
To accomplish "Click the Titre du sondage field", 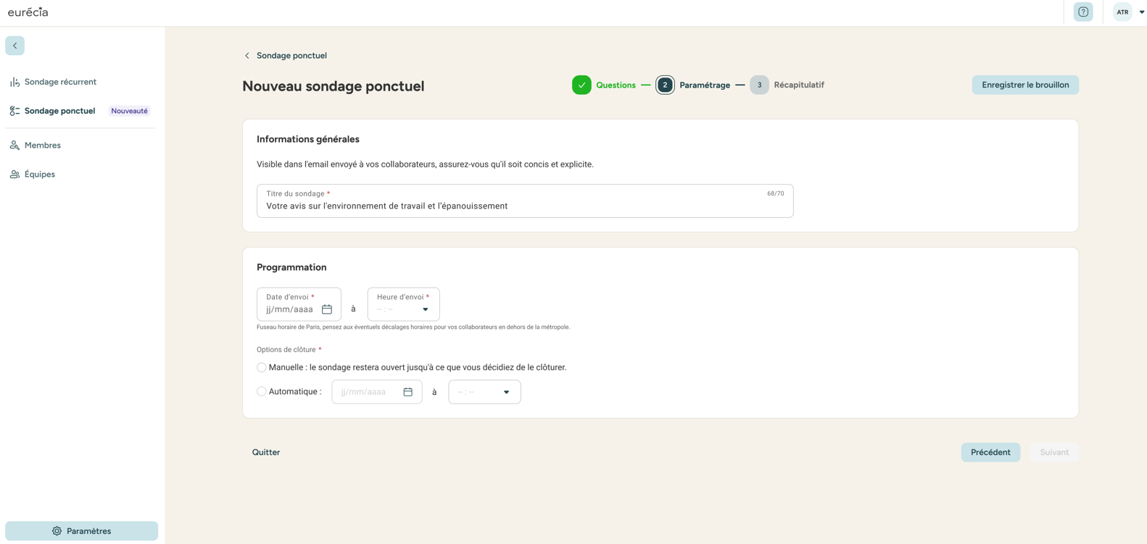I will tap(525, 201).
